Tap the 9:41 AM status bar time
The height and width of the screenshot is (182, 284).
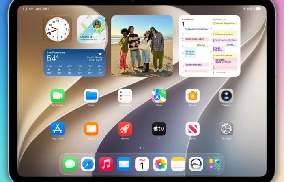tap(28, 8)
